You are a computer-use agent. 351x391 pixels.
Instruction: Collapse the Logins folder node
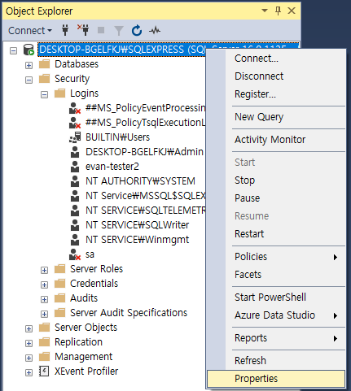tap(44, 94)
